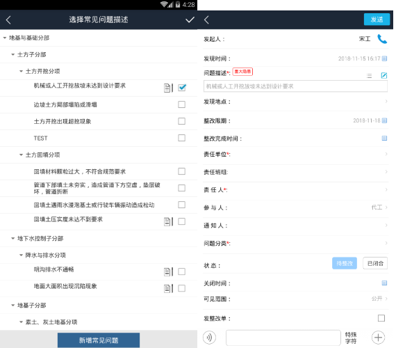Check 回填材料颗粒过大,不符合规范要求
396x348 pixels.
pyautogui.click(x=181, y=171)
